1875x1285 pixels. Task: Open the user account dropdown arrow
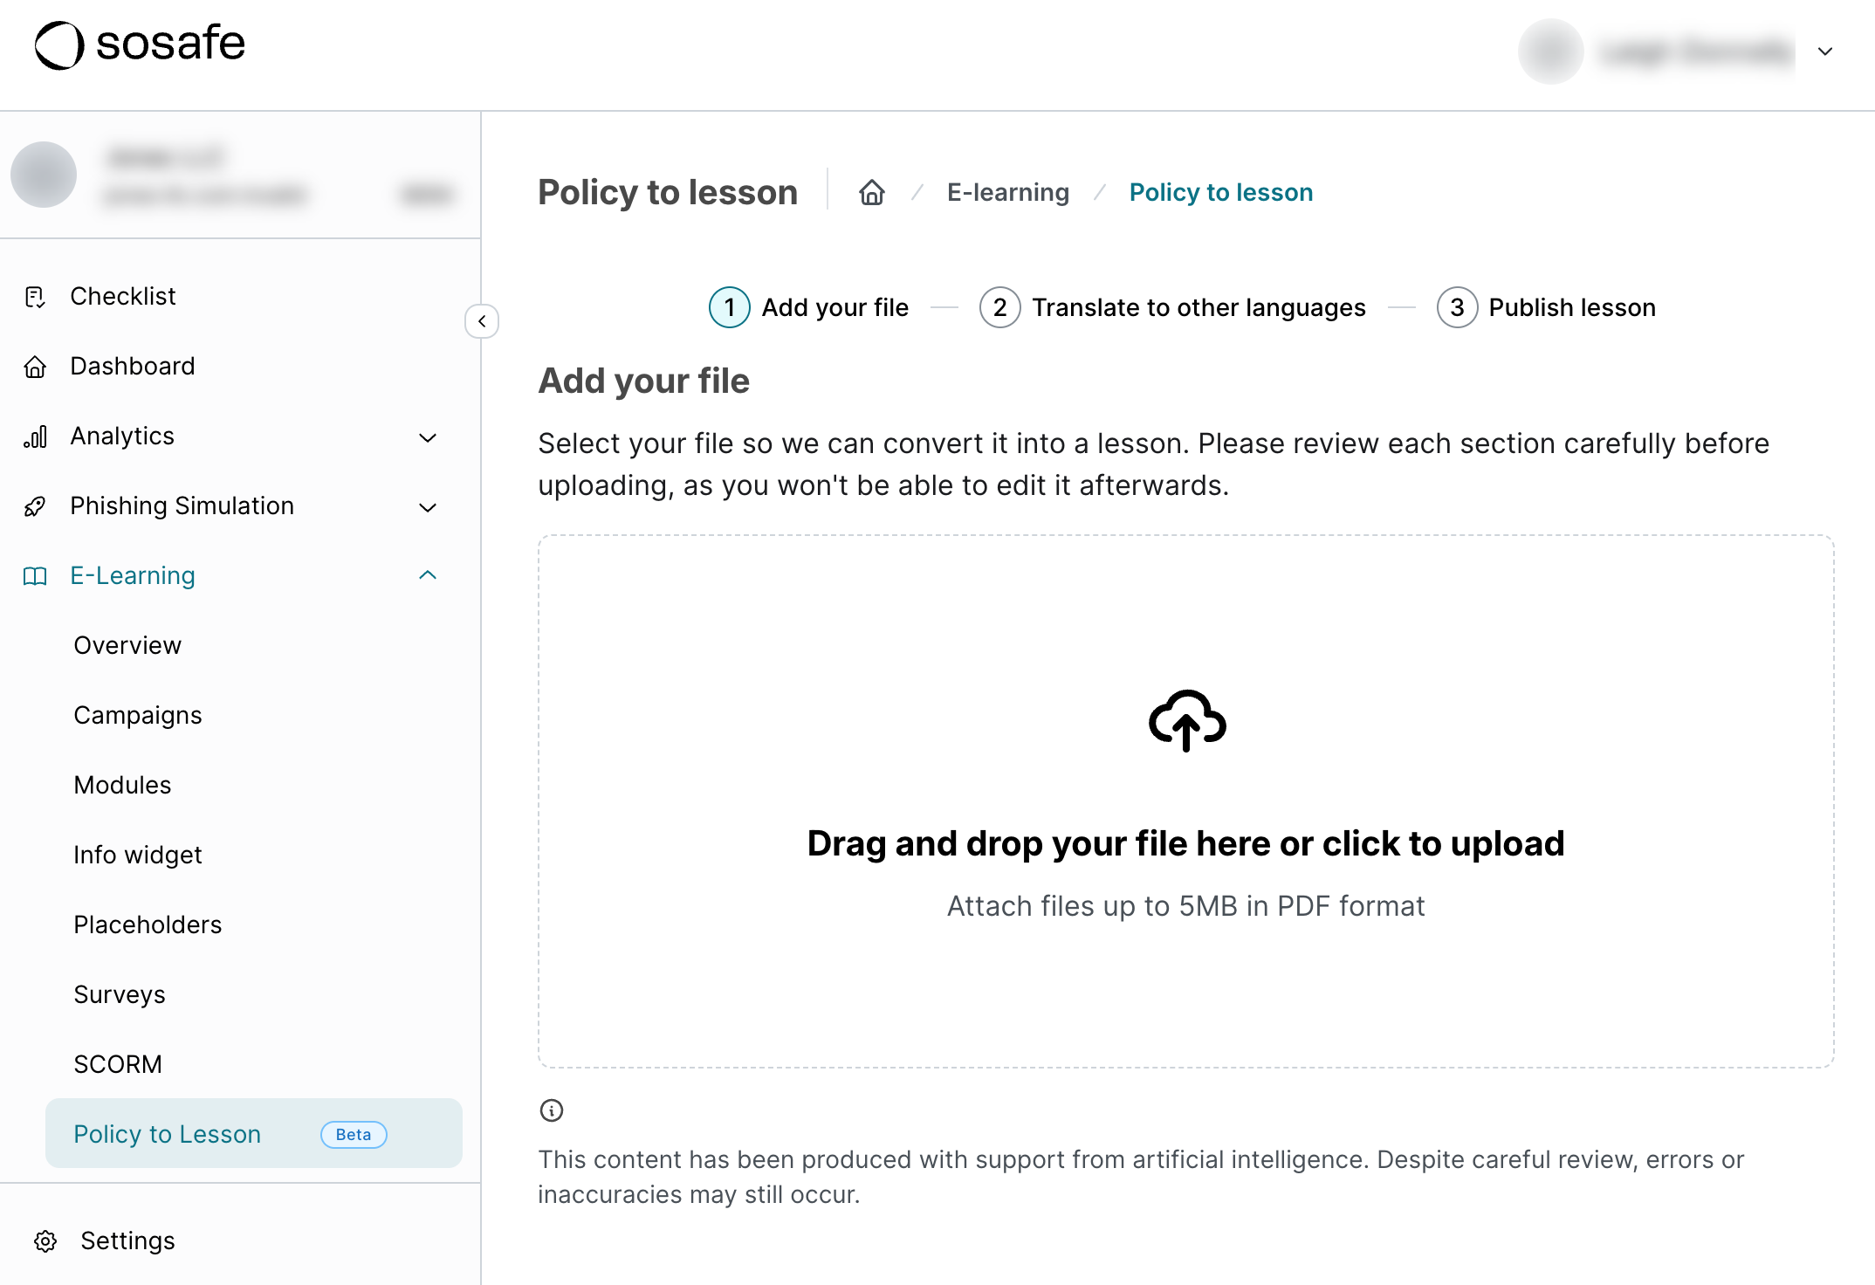1824,52
